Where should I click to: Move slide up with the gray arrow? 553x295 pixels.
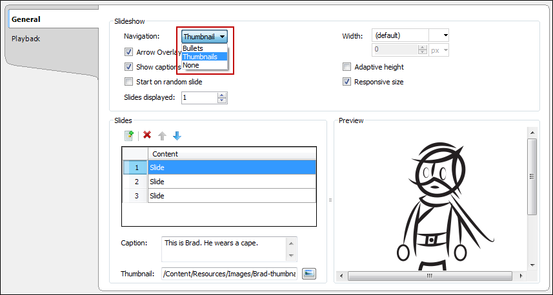162,136
